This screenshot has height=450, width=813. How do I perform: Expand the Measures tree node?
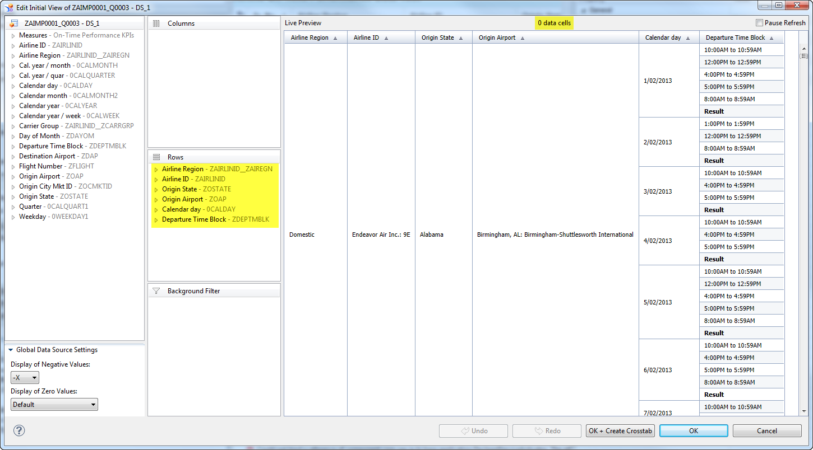point(13,36)
